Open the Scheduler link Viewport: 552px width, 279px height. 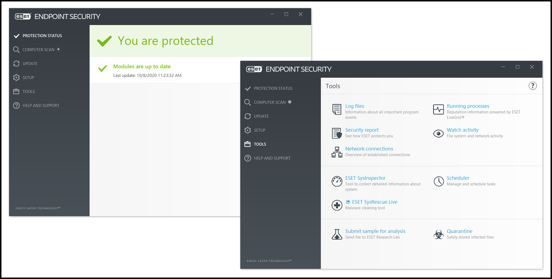click(x=458, y=178)
